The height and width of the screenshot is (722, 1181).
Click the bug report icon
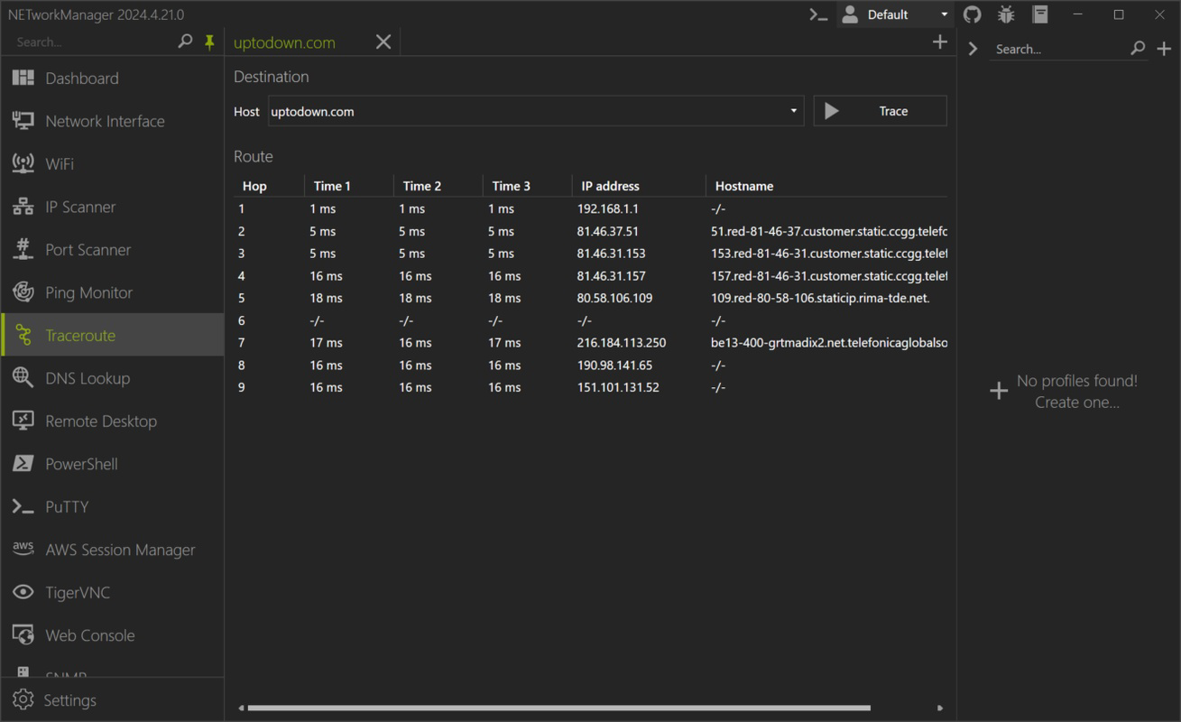(x=1007, y=14)
